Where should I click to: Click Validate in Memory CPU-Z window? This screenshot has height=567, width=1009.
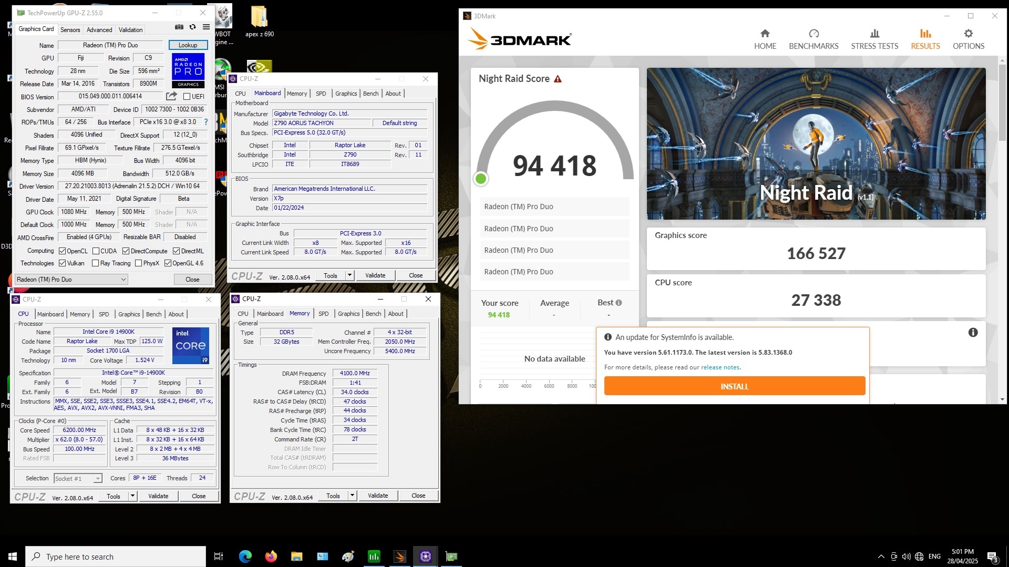[x=378, y=496]
